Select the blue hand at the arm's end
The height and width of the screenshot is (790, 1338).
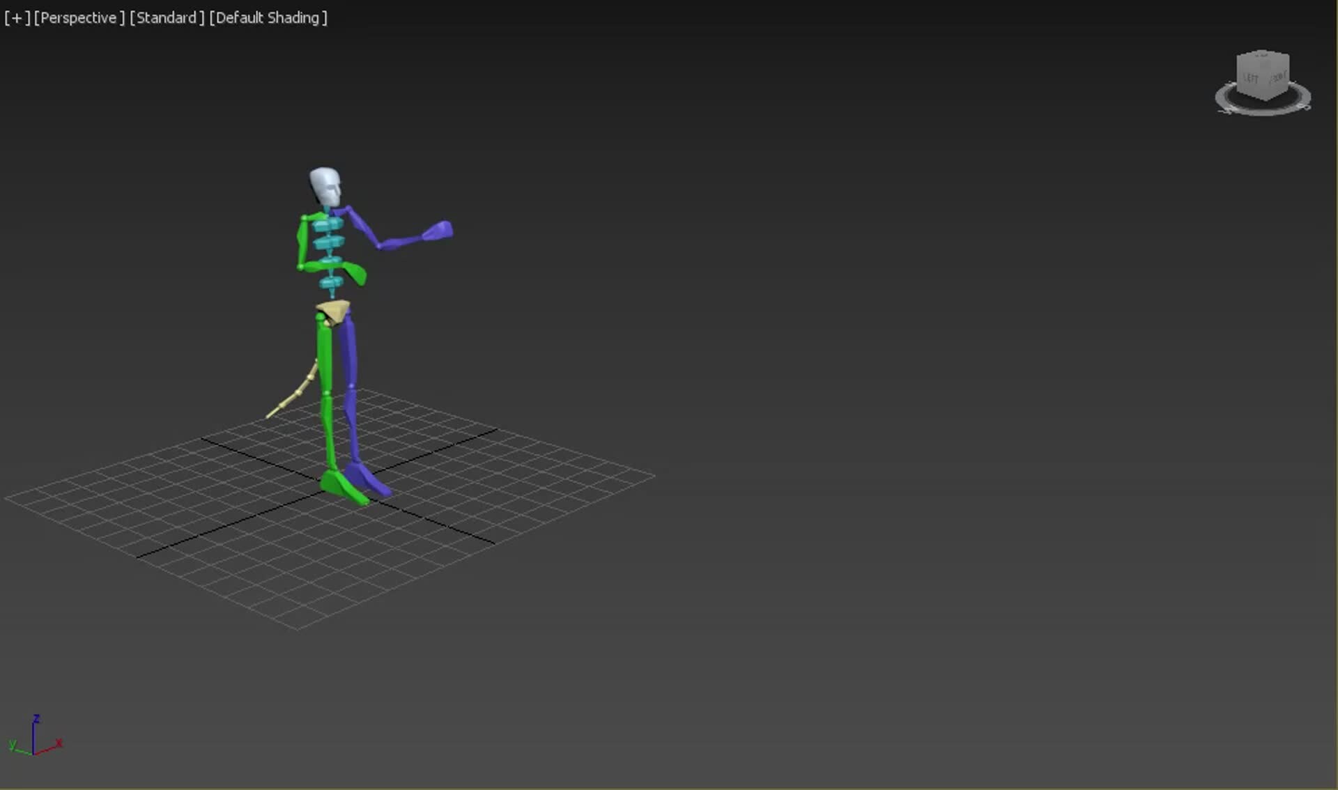click(436, 230)
